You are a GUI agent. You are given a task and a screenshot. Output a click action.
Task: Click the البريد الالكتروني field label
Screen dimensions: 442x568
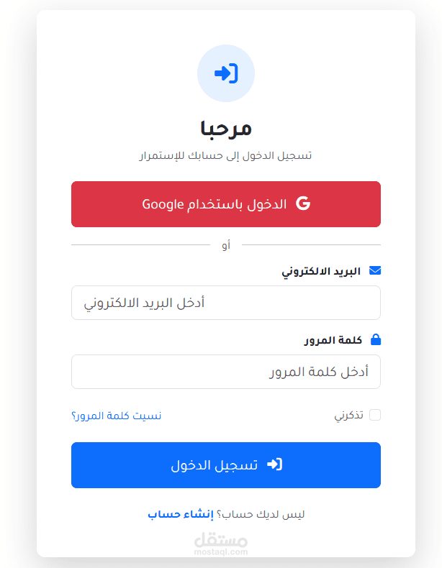click(x=321, y=271)
